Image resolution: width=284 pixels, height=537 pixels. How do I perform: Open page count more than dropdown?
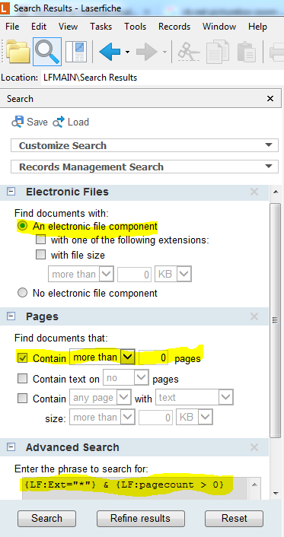102,357
